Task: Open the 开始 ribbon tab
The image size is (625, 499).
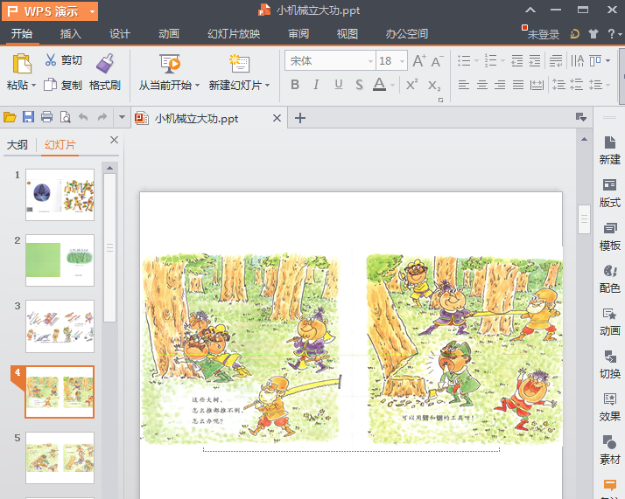Action: [22, 34]
